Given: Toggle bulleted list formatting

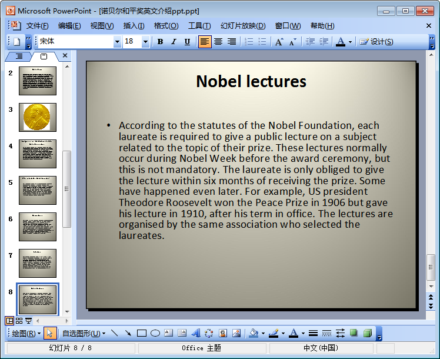Looking at the screenshot, I should [x=262, y=42].
